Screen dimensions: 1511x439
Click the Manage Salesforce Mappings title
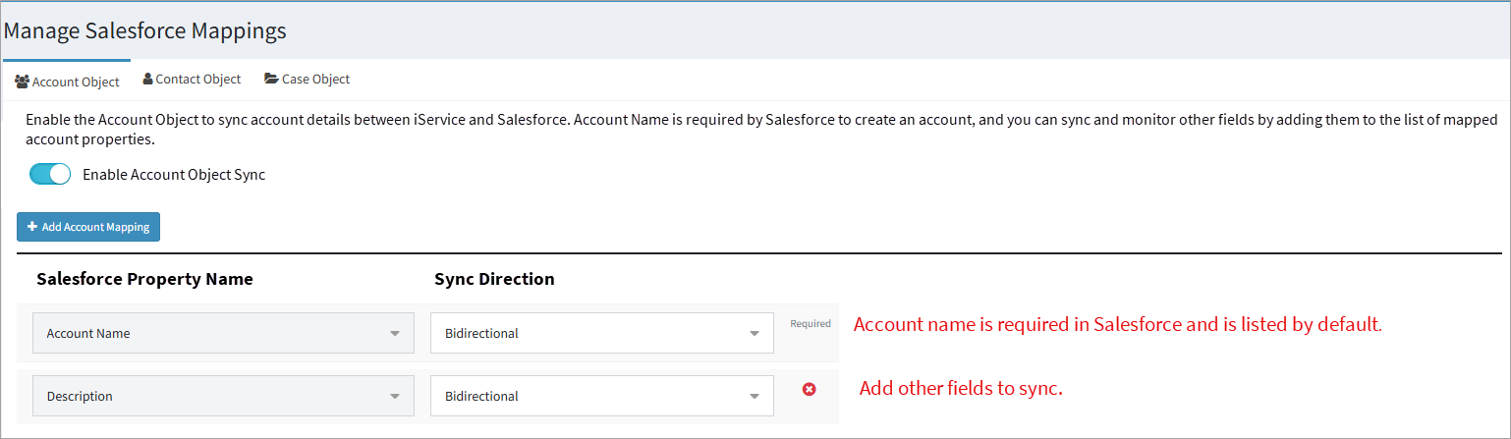point(145,30)
